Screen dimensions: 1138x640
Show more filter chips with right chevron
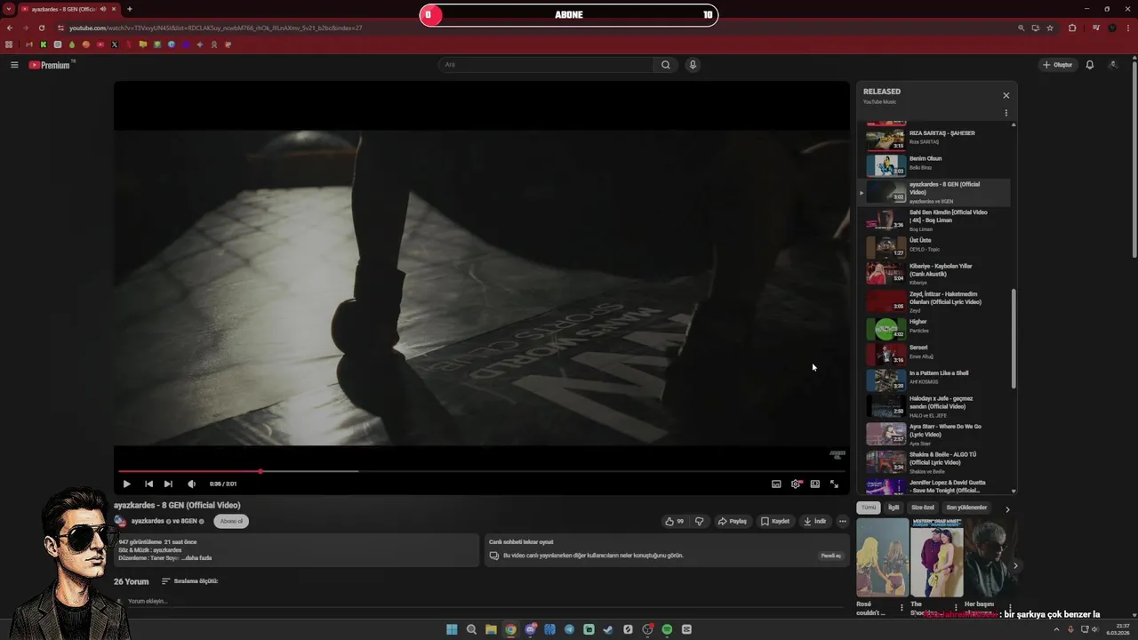[1007, 509]
